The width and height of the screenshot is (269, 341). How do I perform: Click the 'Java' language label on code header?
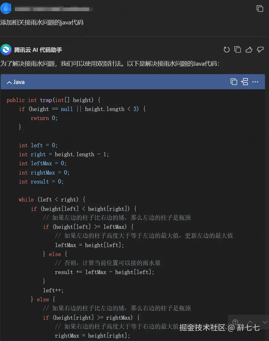[x=19, y=82]
